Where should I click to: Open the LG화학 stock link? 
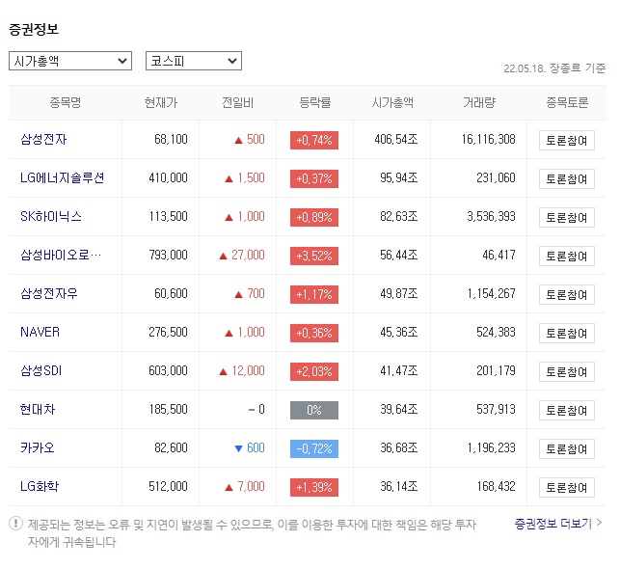point(40,486)
